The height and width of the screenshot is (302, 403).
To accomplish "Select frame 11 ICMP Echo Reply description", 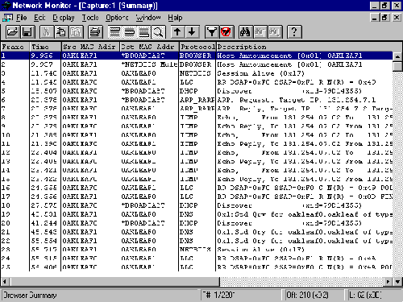I will [305, 143].
